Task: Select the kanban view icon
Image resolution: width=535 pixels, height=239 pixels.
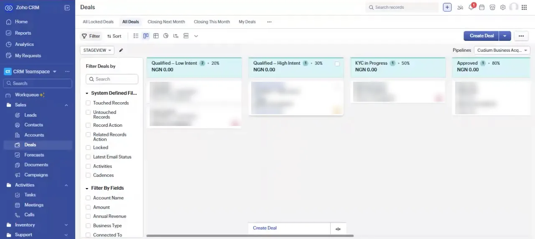Action: [x=146, y=36]
